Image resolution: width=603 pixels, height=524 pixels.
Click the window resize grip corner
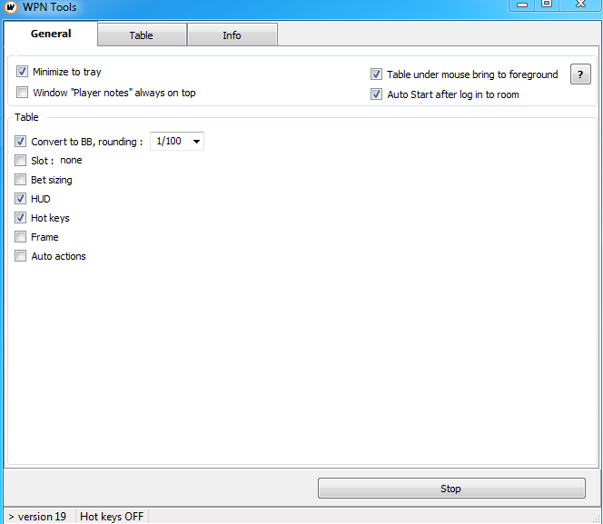coord(597,519)
